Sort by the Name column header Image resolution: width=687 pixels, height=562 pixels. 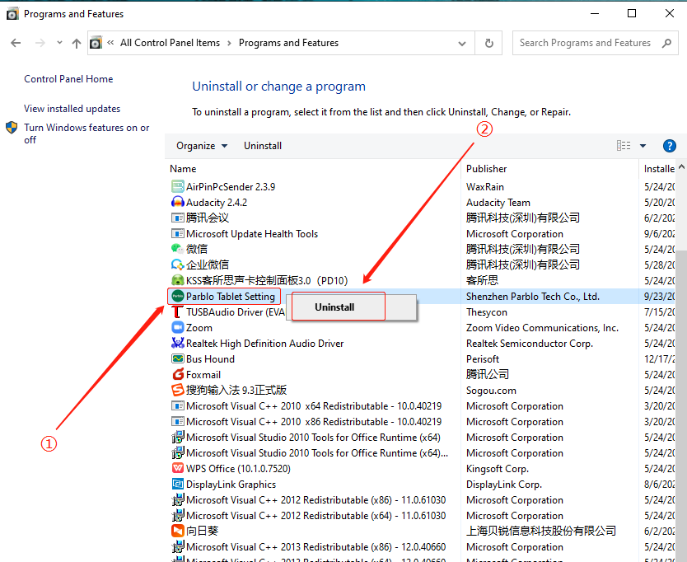(x=183, y=169)
